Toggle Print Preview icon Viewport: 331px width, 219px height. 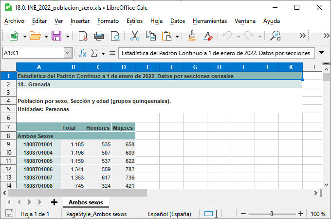[x=115, y=36]
